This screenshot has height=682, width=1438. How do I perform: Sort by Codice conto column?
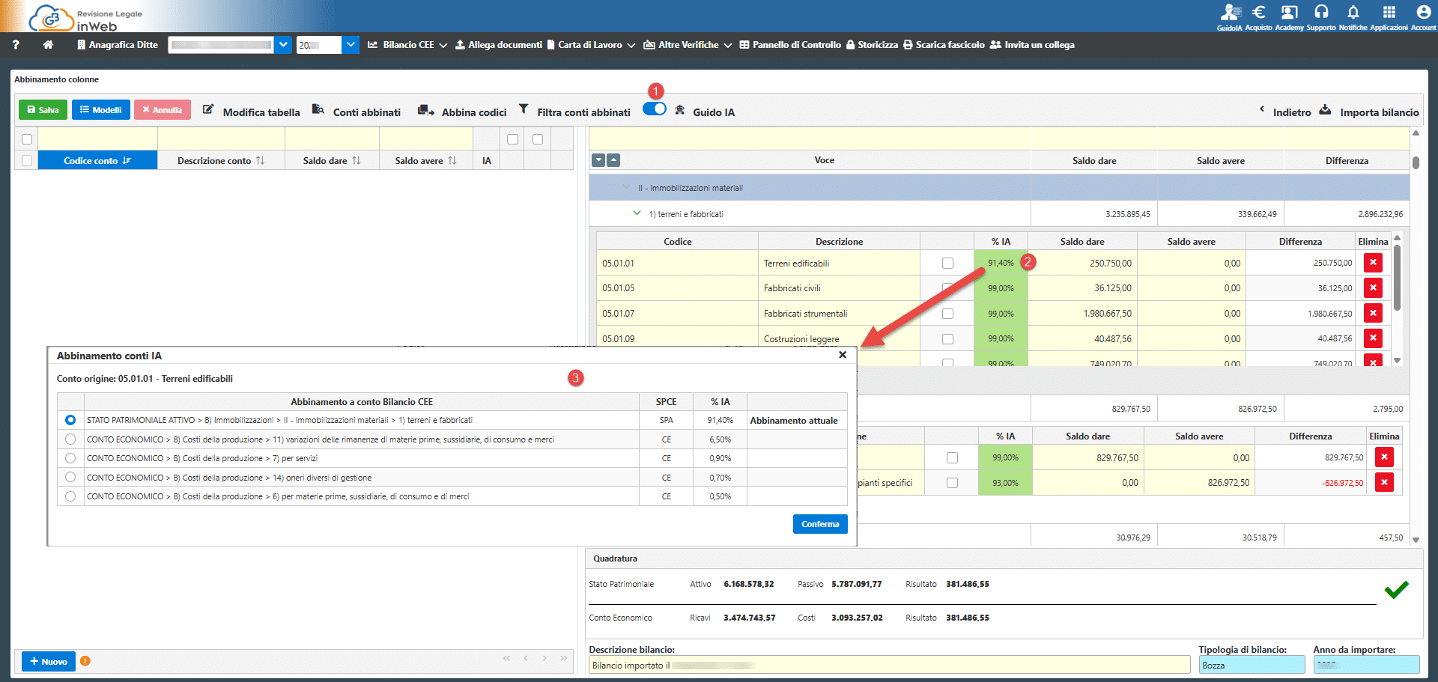pyautogui.click(x=97, y=160)
